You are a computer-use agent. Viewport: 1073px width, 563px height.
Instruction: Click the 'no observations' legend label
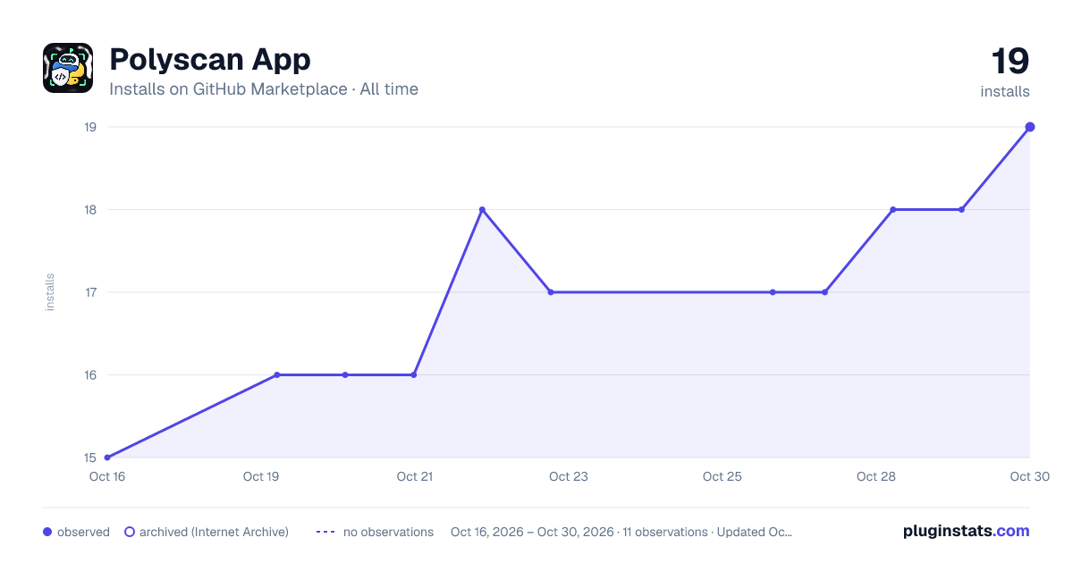388,532
